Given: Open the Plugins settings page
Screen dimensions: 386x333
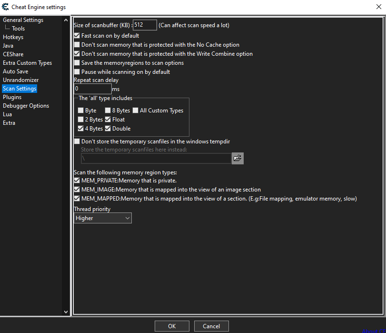Looking at the screenshot, I should (x=12, y=97).
